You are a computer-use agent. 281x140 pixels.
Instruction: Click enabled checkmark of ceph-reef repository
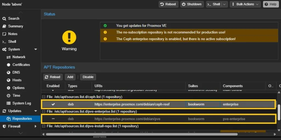point(53,104)
